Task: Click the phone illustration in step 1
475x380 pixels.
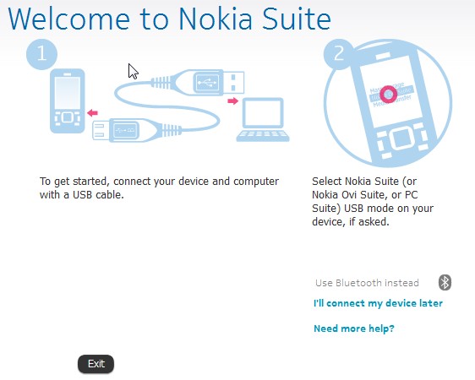Action: pyautogui.click(x=68, y=101)
